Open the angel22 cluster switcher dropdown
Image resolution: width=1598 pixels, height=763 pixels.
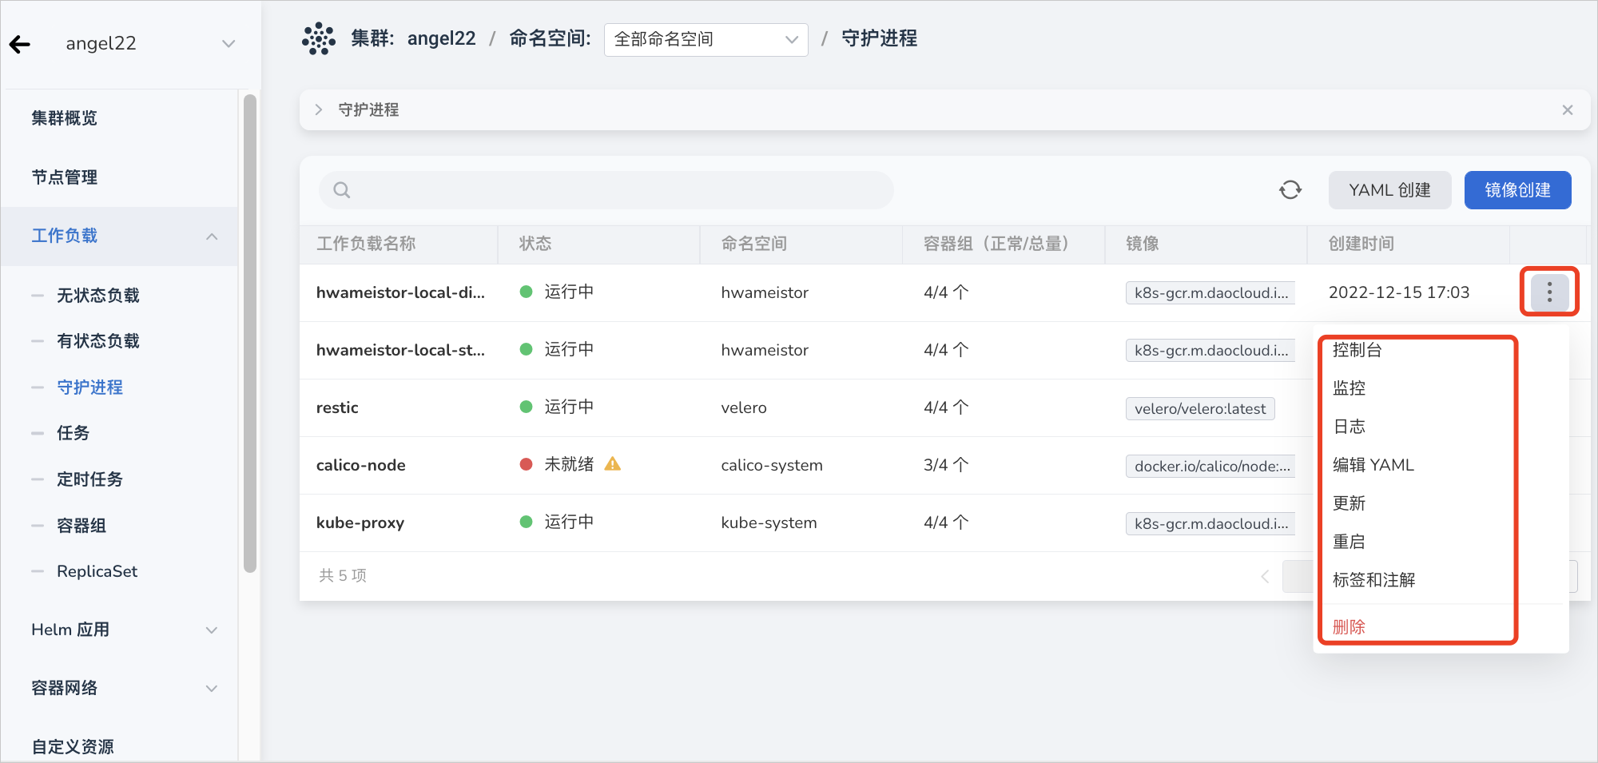click(x=229, y=44)
